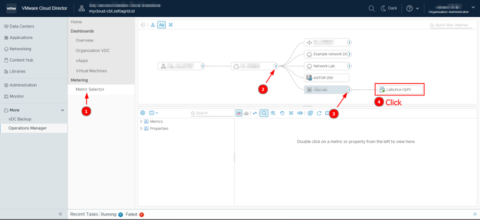Focus the Quick filter (Name) field
The image size is (480, 220).
point(451,25)
